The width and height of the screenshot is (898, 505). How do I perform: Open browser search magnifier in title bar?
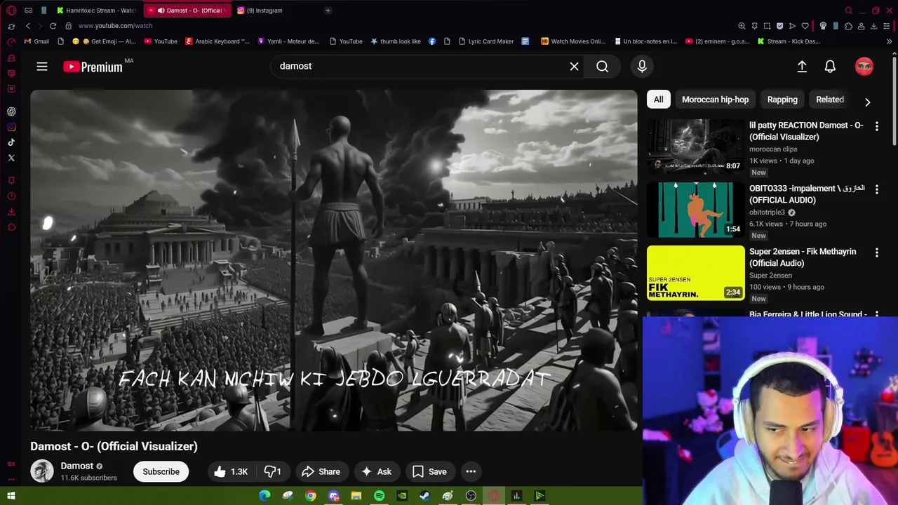pyautogui.click(x=848, y=11)
